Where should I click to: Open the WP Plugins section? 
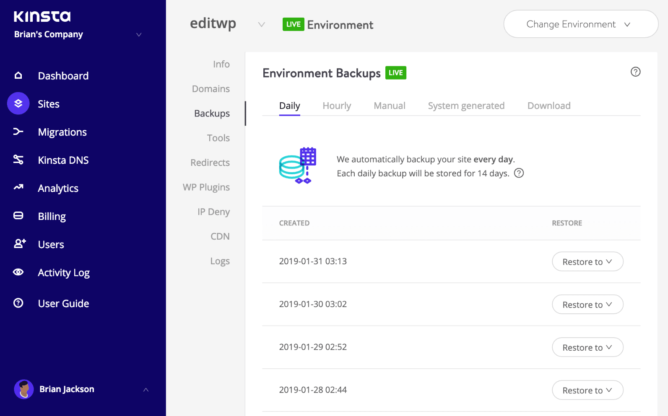[x=206, y=187]
